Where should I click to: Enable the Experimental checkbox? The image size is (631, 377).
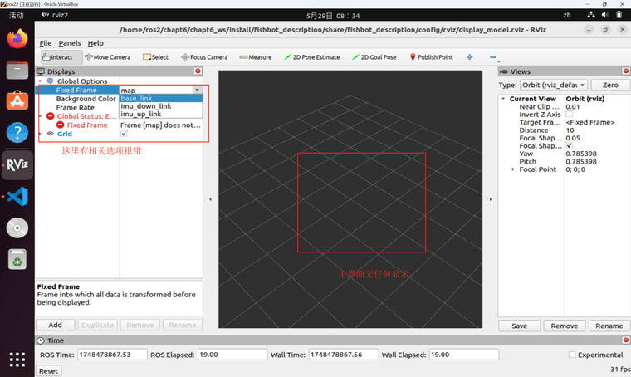(572, 355)
